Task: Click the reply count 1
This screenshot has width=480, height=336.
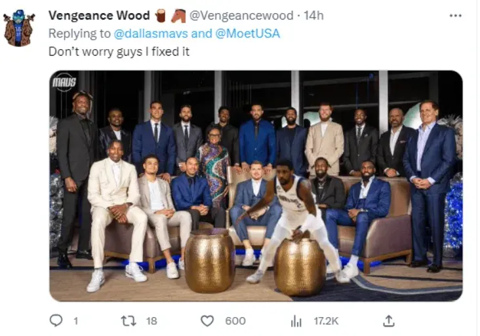Action: tap(75, 320)
